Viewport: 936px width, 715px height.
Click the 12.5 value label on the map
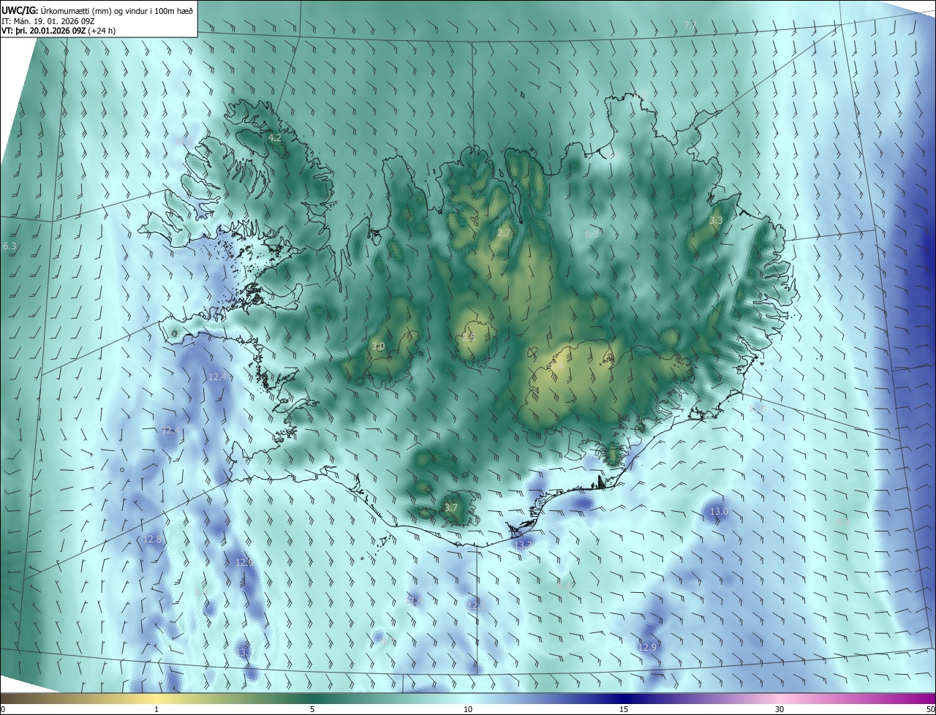tap(476, 605)
